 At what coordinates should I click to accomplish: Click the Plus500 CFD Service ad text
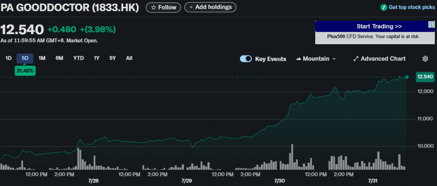374,36
